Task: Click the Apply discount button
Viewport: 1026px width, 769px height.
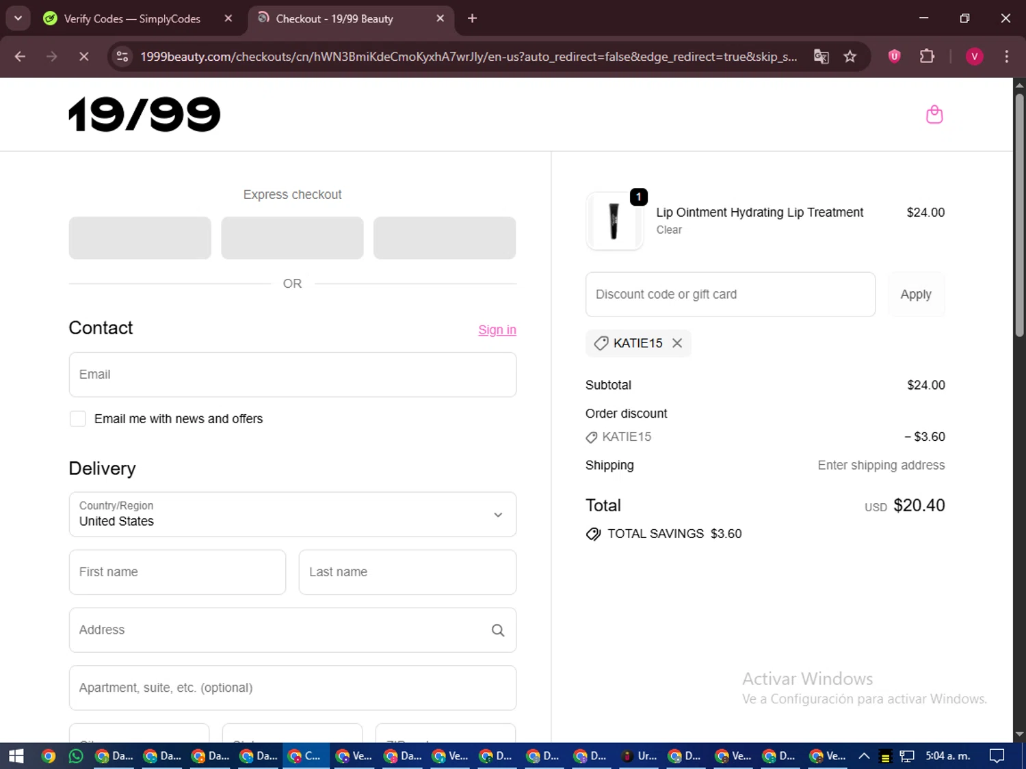Action: tap(916, 295)
